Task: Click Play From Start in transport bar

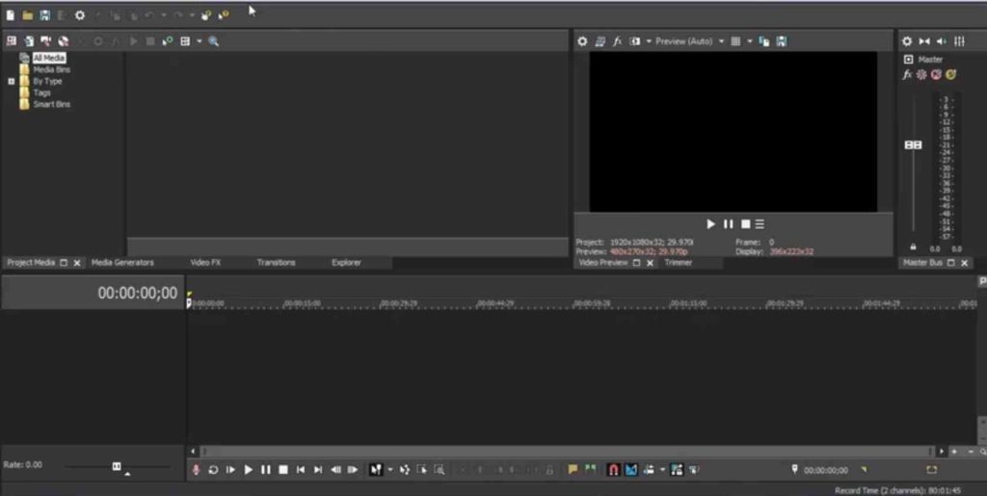Action: [x=230, y=470]
